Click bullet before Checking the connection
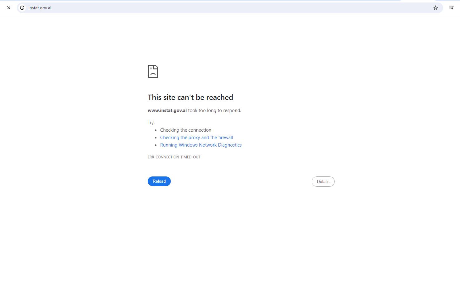This screenshot has height=281, width=460. coord(156,130)
